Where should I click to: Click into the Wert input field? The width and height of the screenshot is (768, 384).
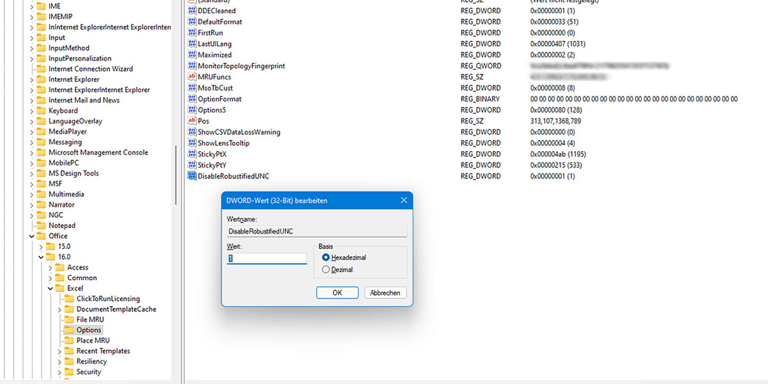click(267, 259)
